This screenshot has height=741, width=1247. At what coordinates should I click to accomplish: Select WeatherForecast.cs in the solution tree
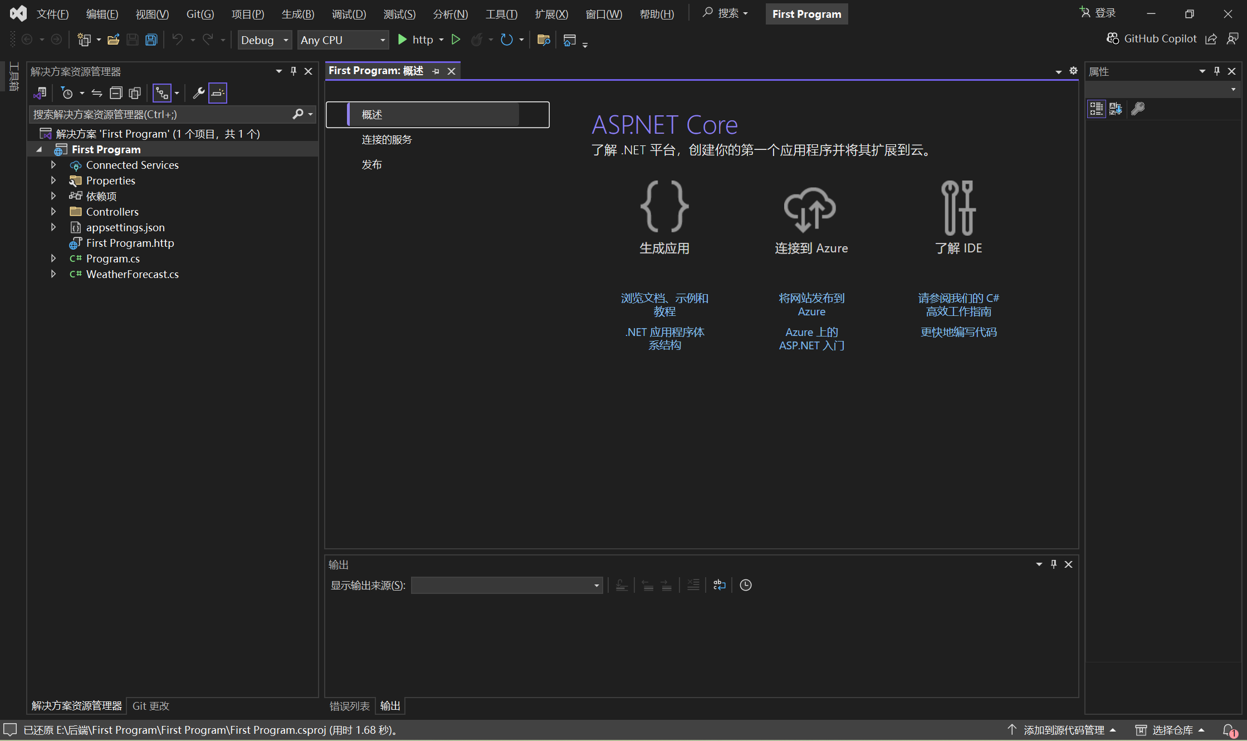[x=133, y=274]
